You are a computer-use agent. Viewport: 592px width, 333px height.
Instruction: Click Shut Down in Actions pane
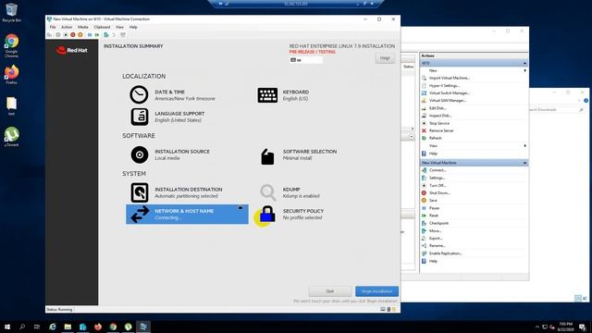pos(439,193)
